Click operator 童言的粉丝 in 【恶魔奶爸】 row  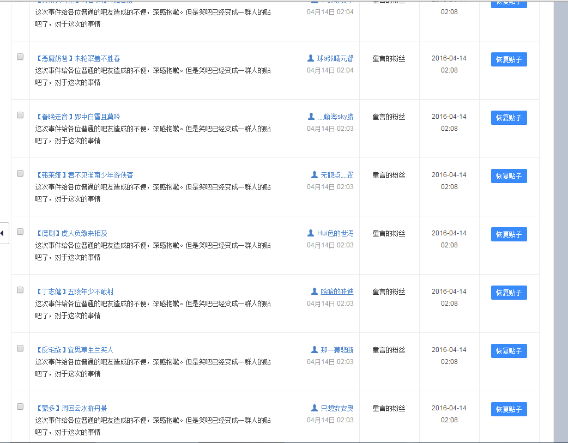tap(389, 58)
